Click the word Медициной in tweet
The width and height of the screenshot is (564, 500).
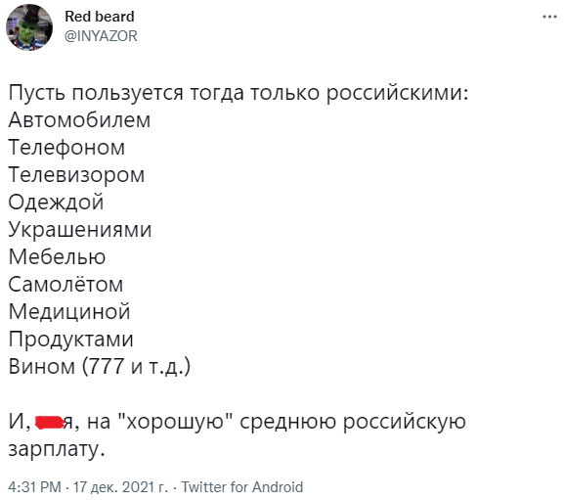click(69, 312)
